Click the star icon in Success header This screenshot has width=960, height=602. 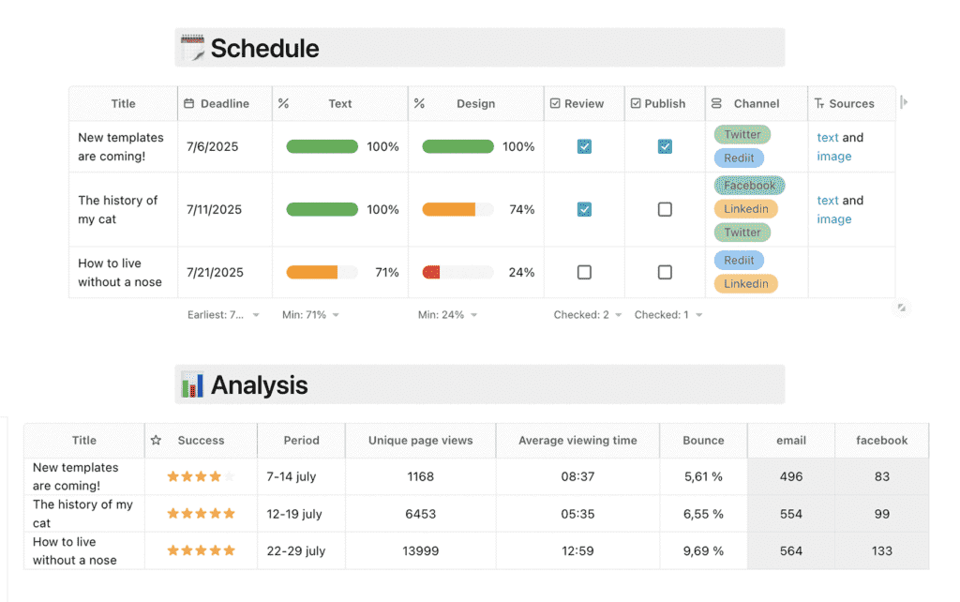click(157, 440)
